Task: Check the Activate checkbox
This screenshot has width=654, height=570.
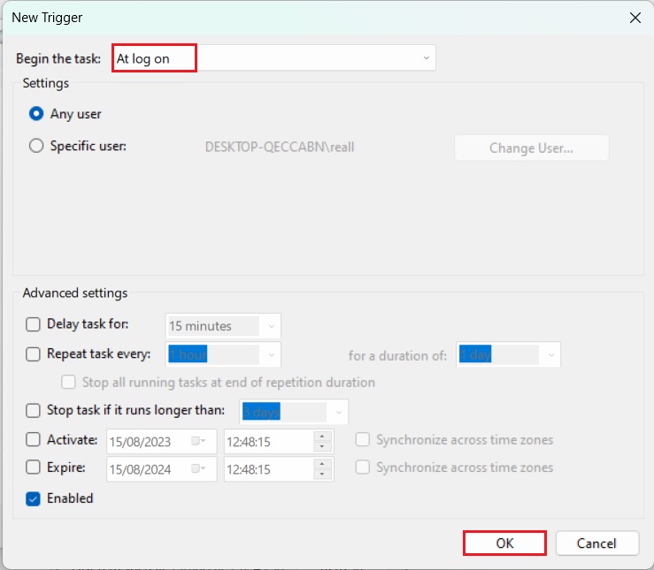Action: (33, 440)
